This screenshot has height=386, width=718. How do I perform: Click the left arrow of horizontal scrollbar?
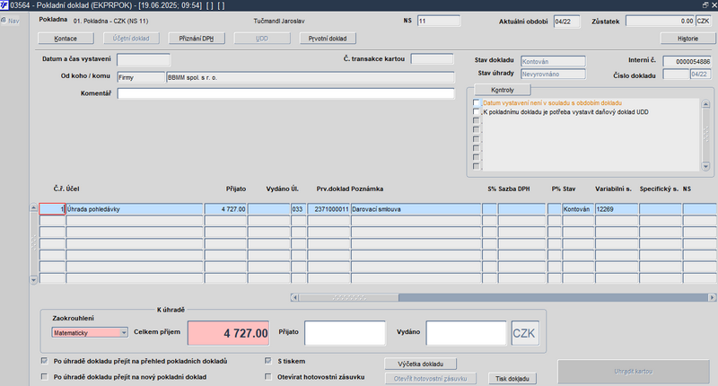pyautogui.click(x=294, y=298)
